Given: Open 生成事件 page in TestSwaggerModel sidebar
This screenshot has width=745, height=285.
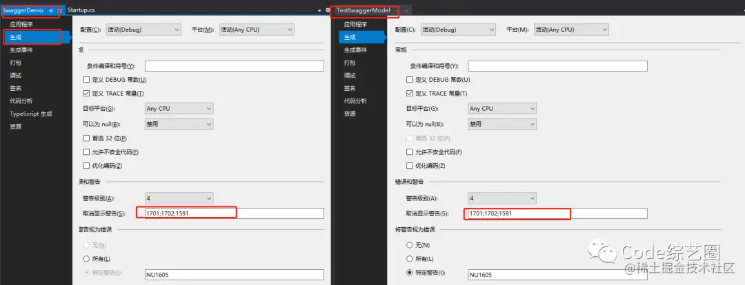Looking at the screenshot, I should click(x=355, y=50).
